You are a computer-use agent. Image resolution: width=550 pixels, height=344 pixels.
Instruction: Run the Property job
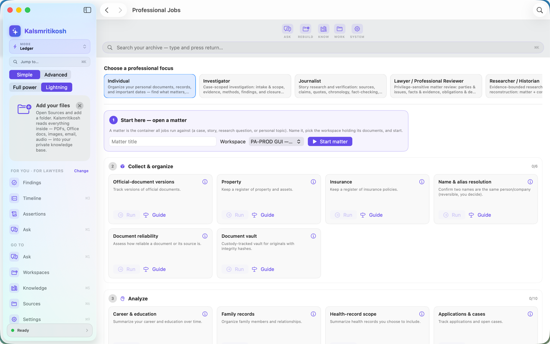[235, 215]
